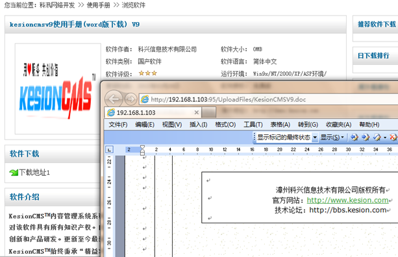Screen dimensions: 398x257
Task: Click the address bar showing KesionCMSV9.doc URL
Action: tap(269, 99)
